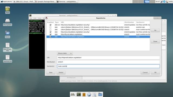Viewport: 173px width, 97px height.
Task: Click the Synaptic icon in Repositories title bar
Action: 46,18
